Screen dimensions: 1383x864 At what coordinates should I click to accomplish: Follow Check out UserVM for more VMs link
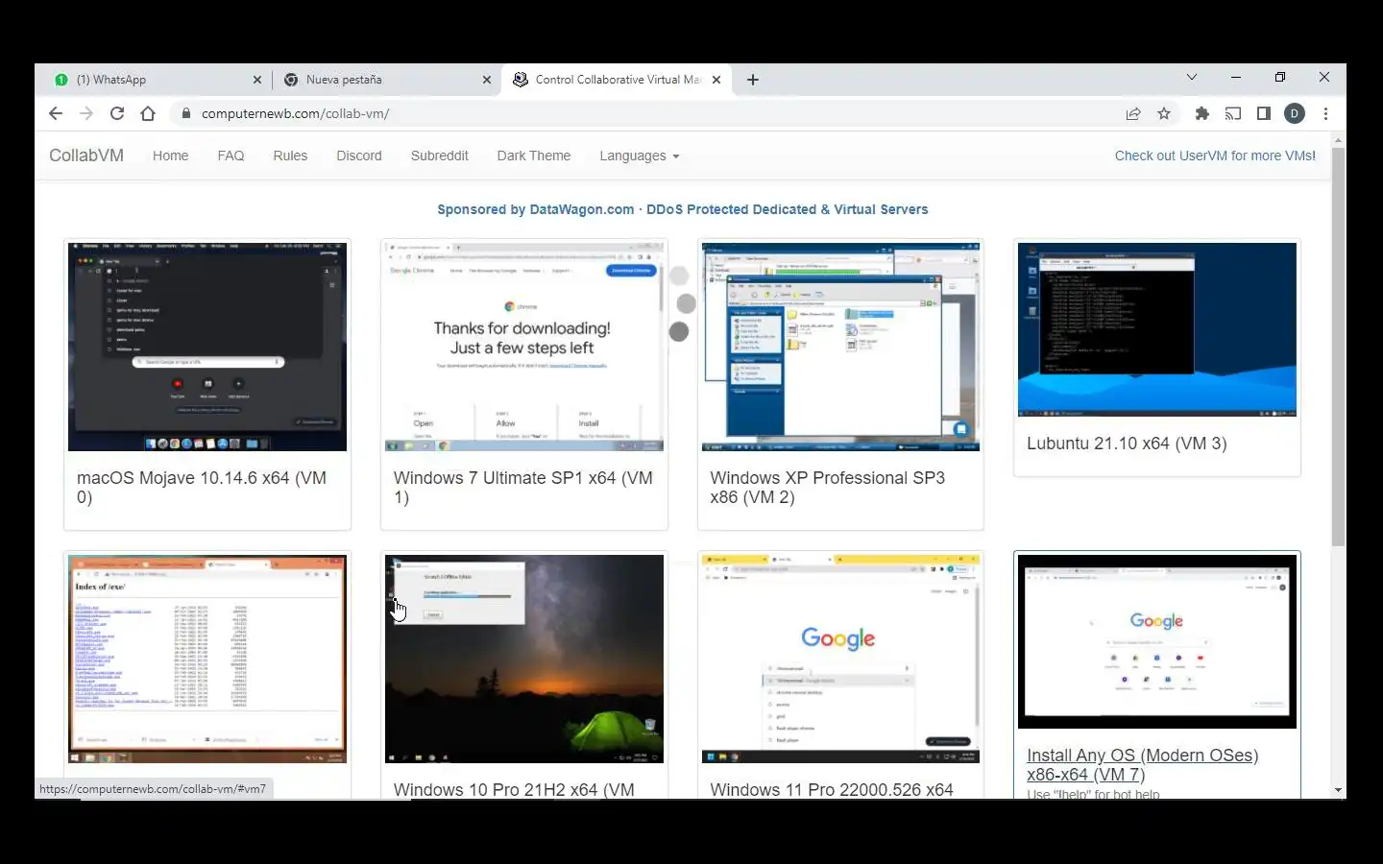1215,156
